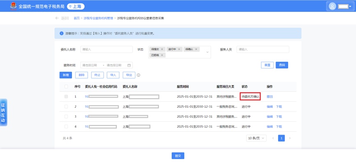Click the 导入 button
The width and height of the screenshot is (356, 162).
point(113,75)
